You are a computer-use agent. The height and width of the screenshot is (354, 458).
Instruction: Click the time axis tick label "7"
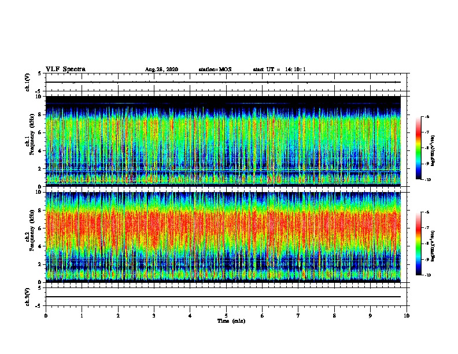(x=298, y=316)
